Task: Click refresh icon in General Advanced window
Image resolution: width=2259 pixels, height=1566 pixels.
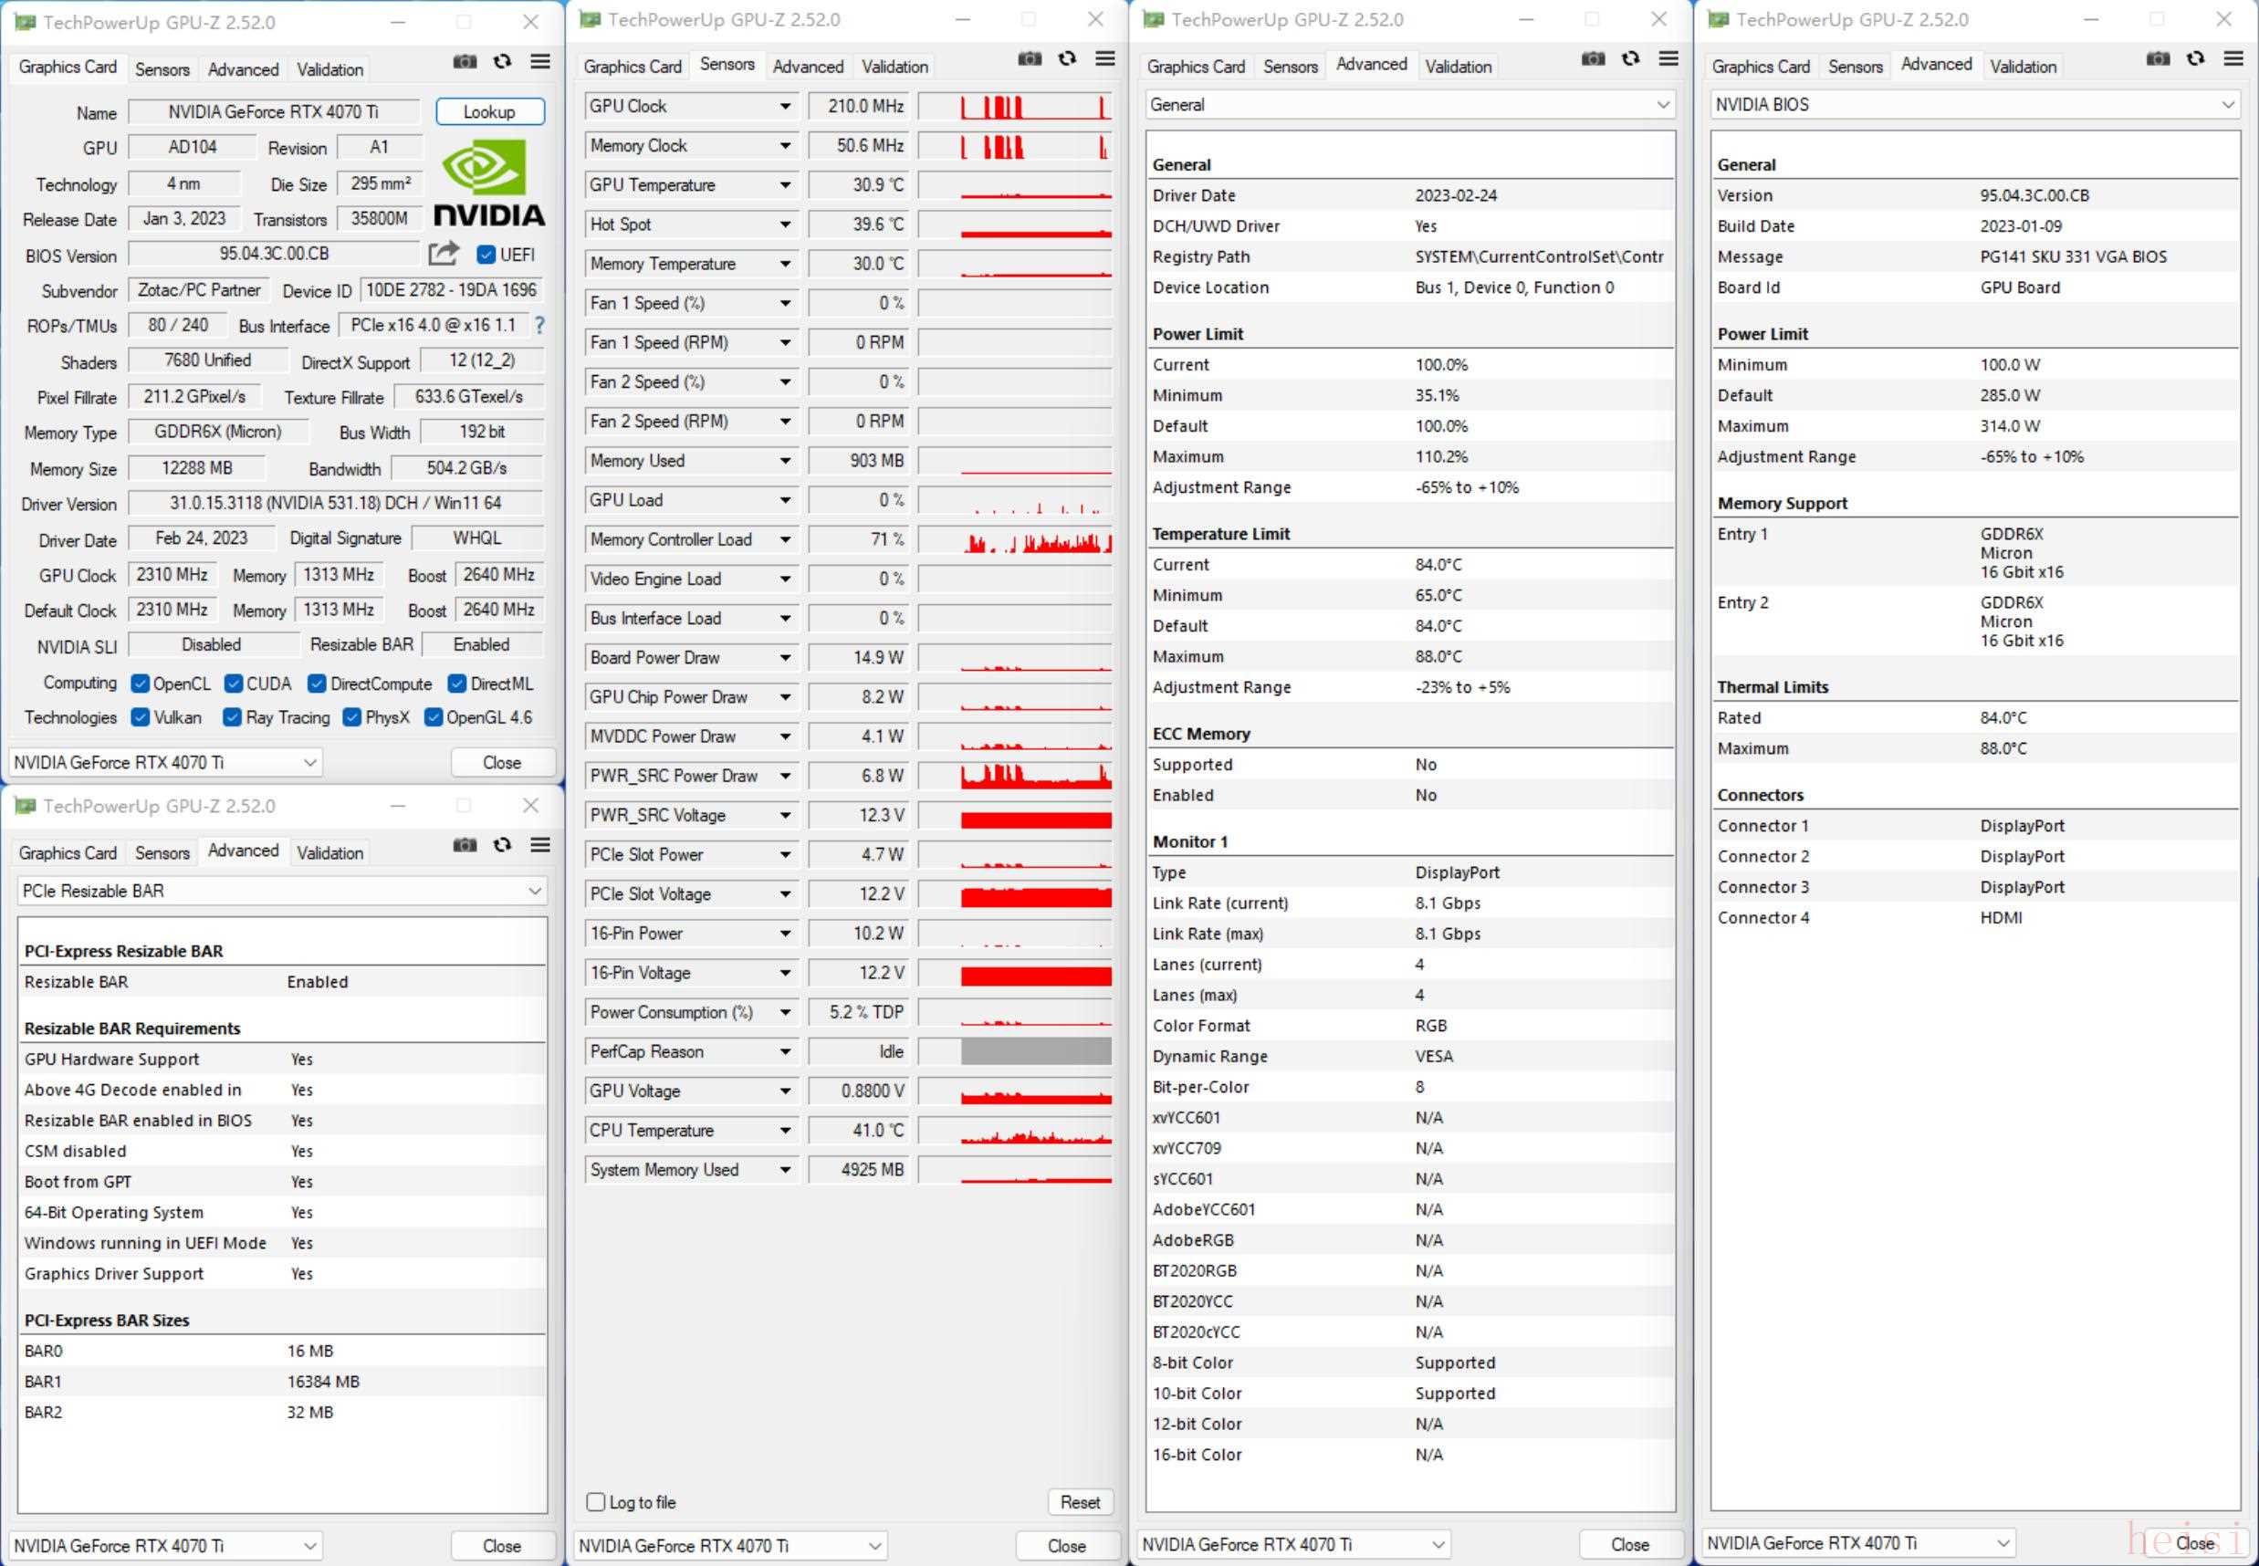Action: [x=1631, y=59]
